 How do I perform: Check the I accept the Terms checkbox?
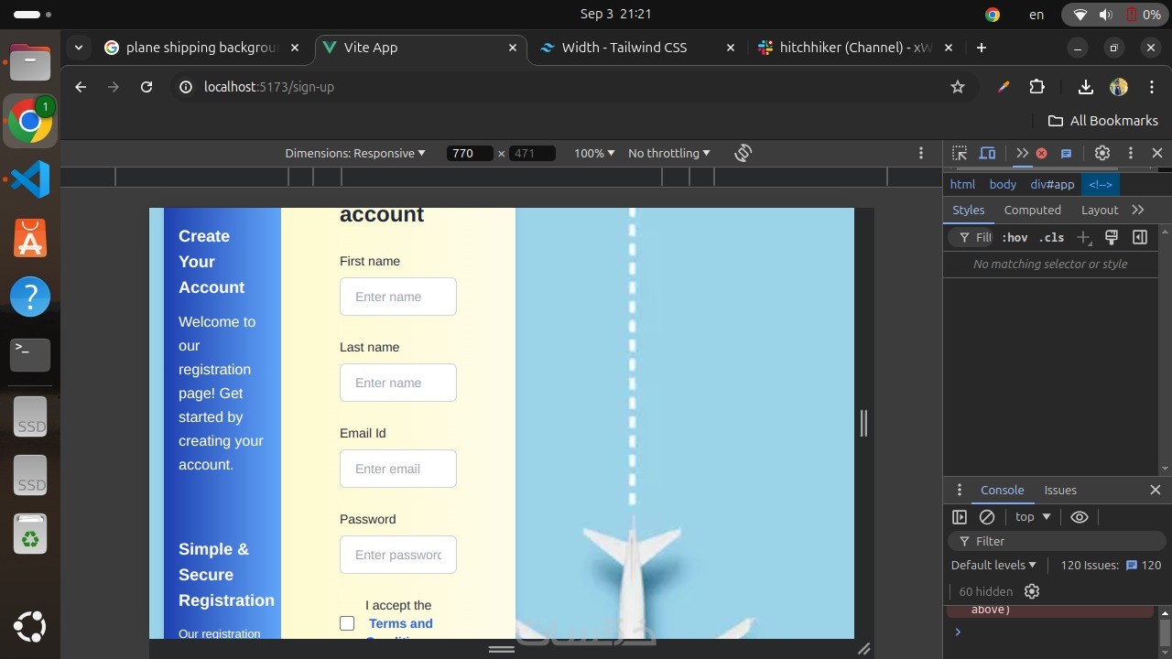pos(347,623)
